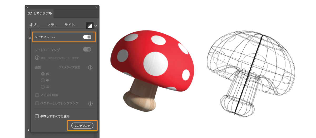The image size is (316, 138).
Task: Click info icon beside リアルタイムプレビュー message
Action: coord(37,58)
